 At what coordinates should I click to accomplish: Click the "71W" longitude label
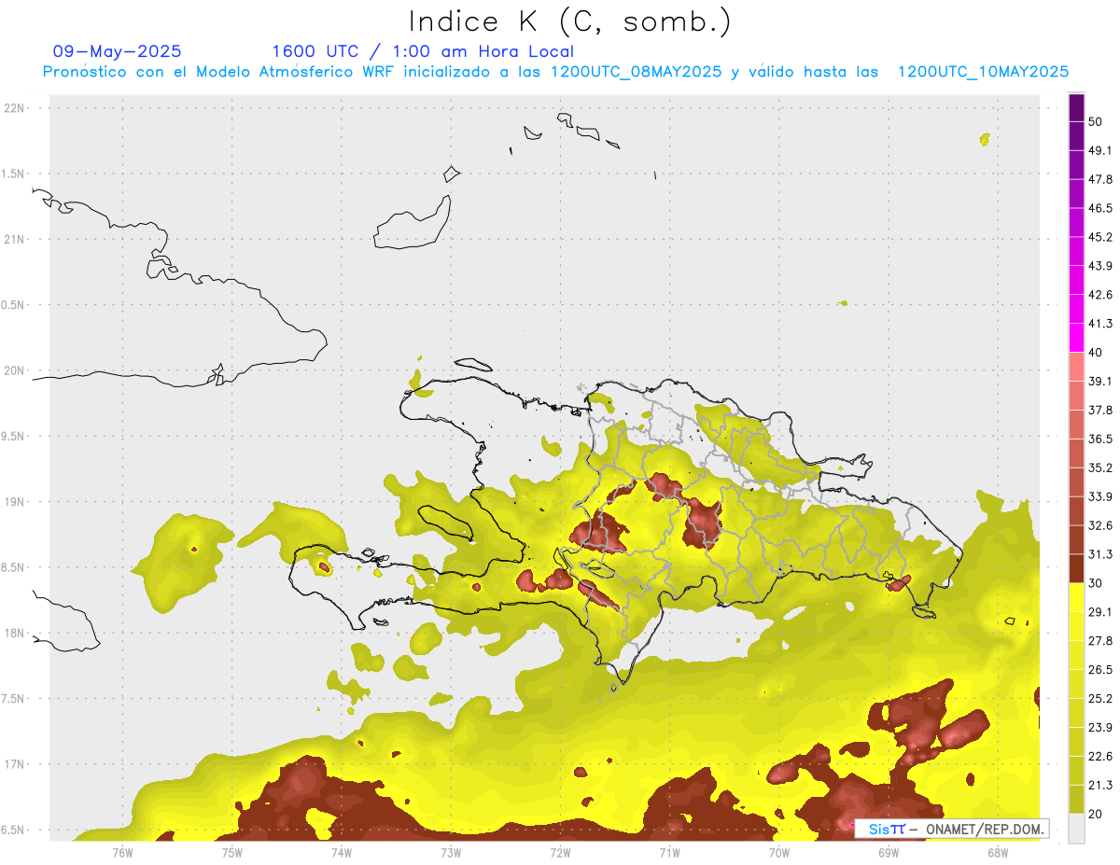(669, 852)
